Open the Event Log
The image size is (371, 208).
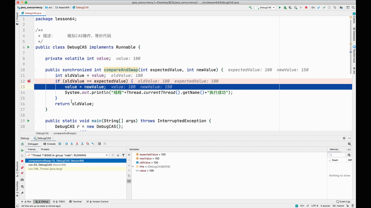(343, 202)
